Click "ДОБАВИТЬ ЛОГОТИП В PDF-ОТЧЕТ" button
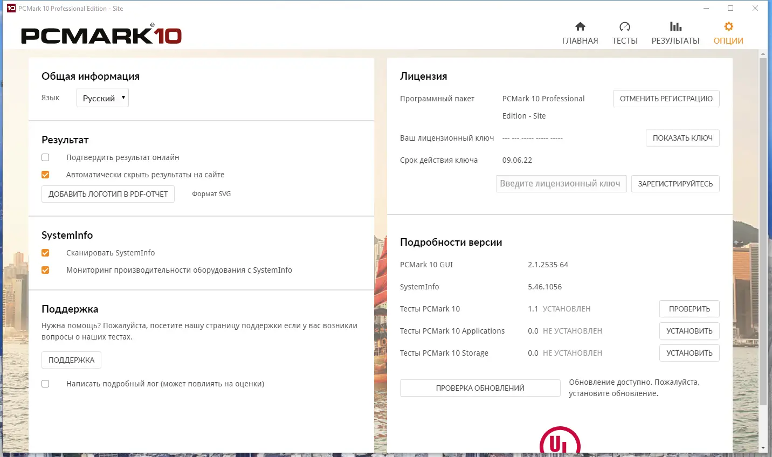The image size is (772, 457). 108,194
